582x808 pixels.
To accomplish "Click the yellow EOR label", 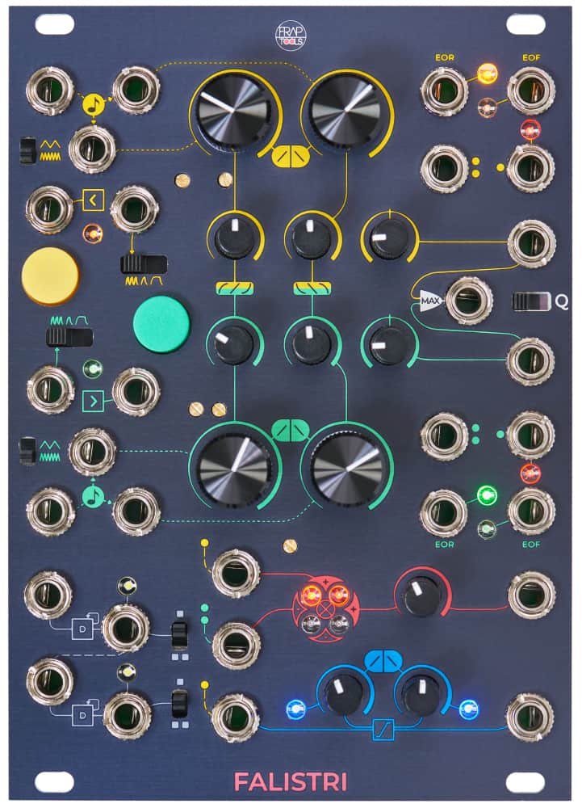I will [x=445, y=58].
